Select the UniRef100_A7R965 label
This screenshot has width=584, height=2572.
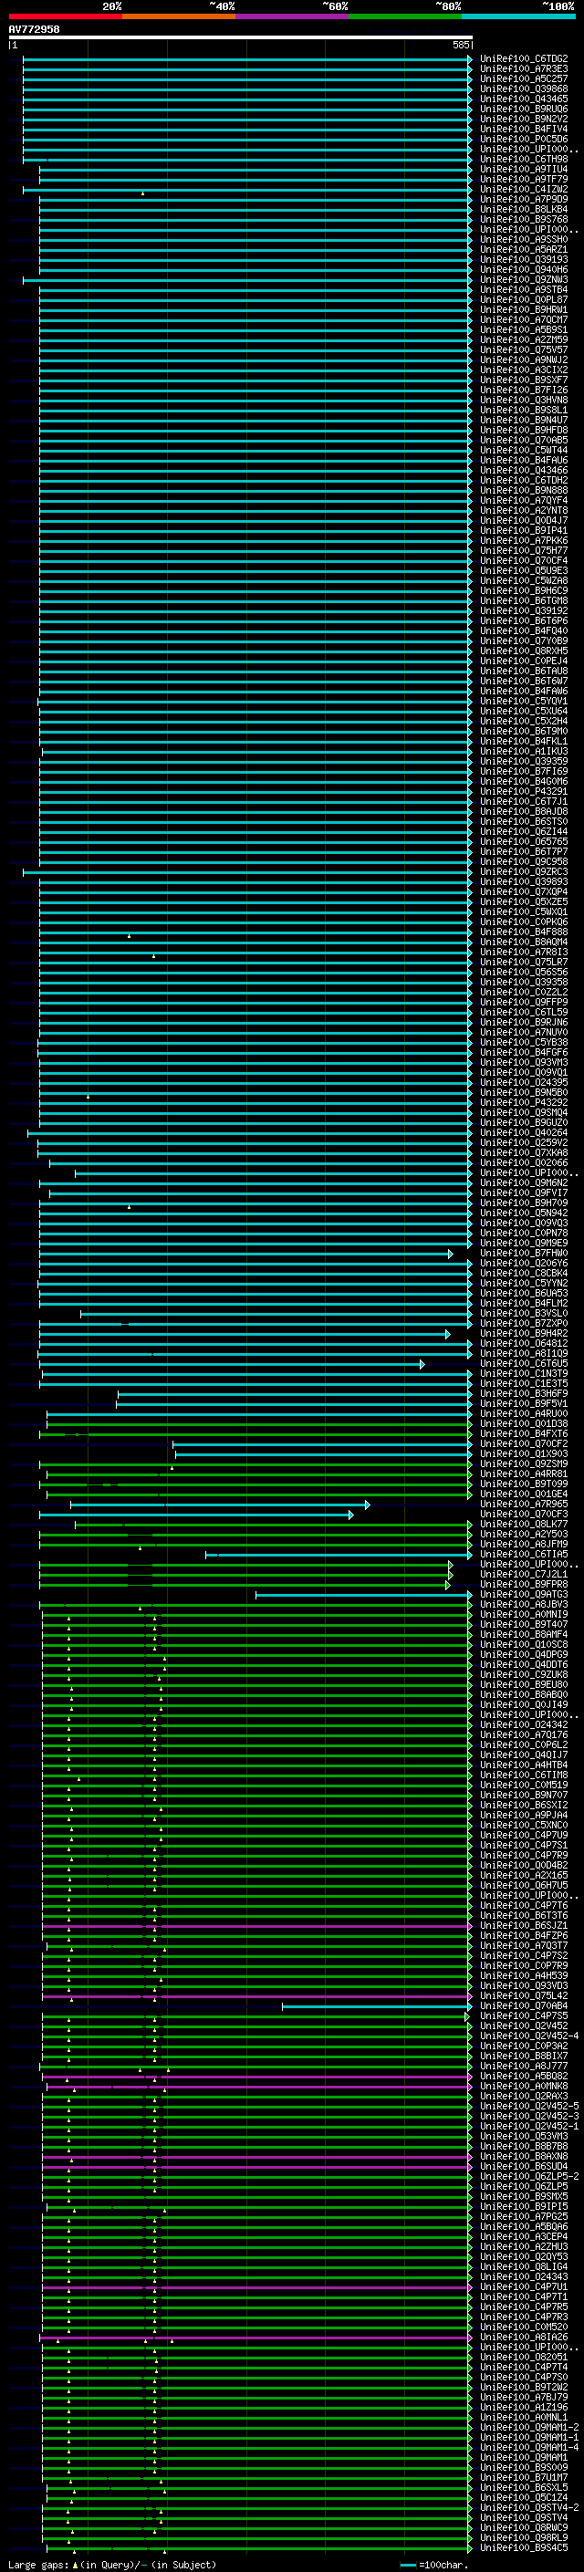(523, 1504)
